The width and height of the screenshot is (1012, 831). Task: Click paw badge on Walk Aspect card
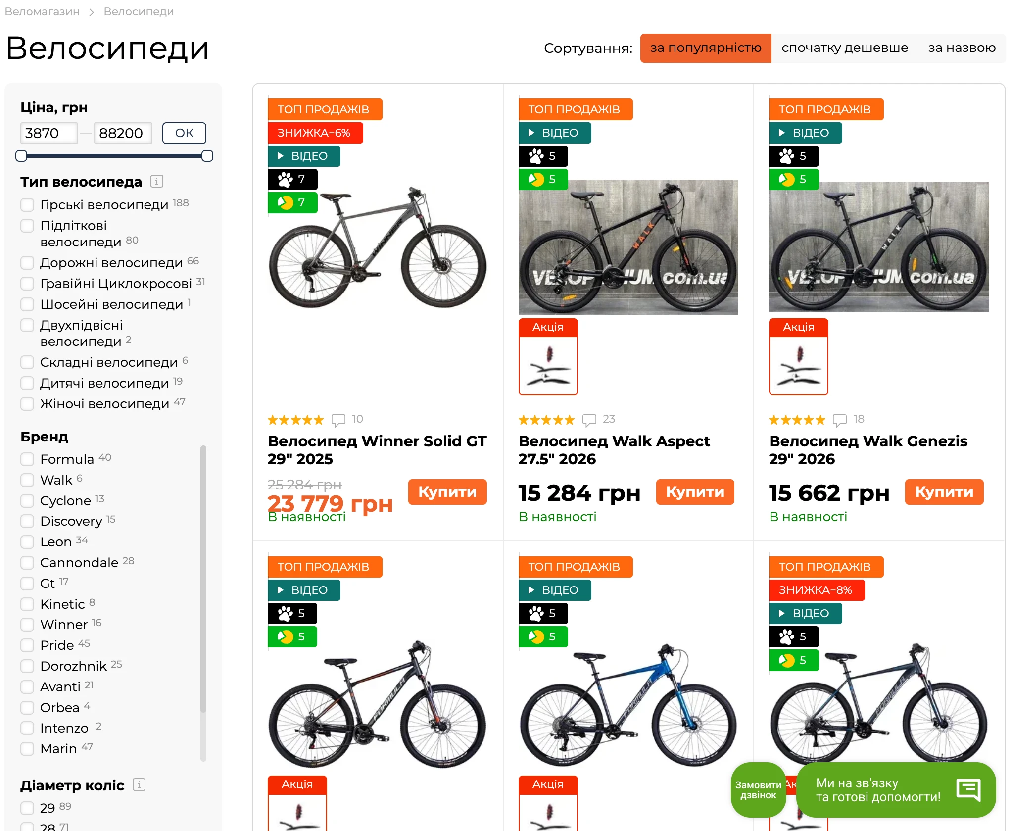543,156
